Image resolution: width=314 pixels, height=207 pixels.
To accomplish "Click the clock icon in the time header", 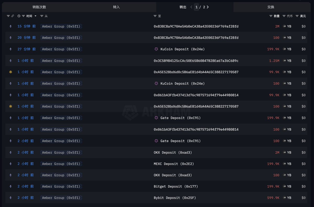I will pos(19,16).
